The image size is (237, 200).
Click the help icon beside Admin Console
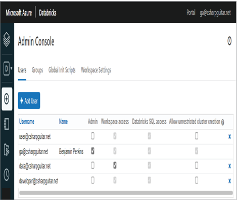(x=229, y=41)
